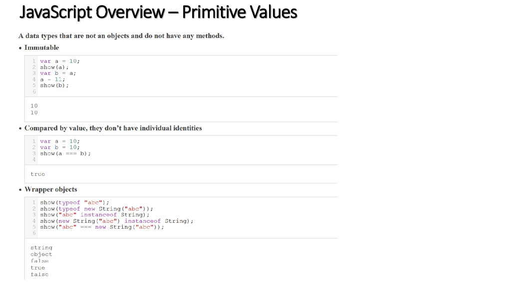The image size is (511, 287).
Task: Click the code line 'var a = 10;' in the first block
Action: 60,61
